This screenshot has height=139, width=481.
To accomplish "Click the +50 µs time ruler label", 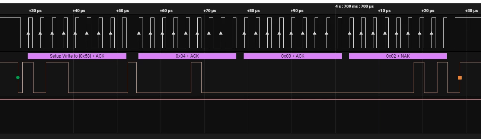I will click(122, 10).
